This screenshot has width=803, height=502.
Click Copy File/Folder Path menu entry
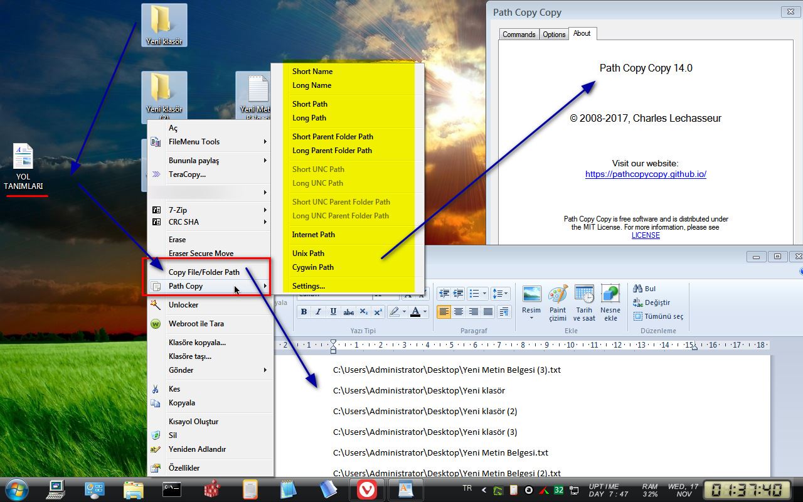point(204,272)
